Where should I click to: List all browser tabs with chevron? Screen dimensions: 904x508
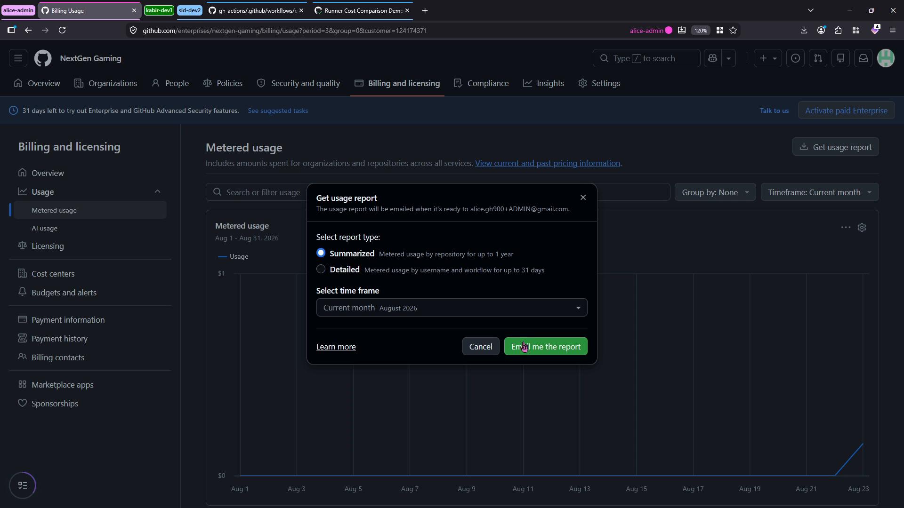point(810,10)
